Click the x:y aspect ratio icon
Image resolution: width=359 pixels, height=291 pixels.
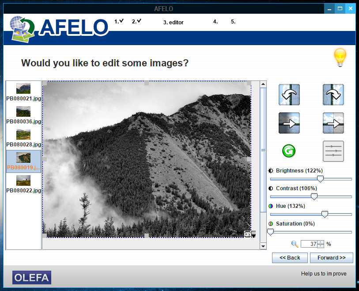[247, 234]
